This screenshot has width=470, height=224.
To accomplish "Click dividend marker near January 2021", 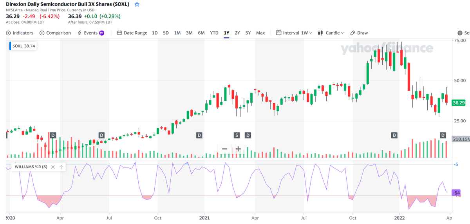I will coord(199,135).
